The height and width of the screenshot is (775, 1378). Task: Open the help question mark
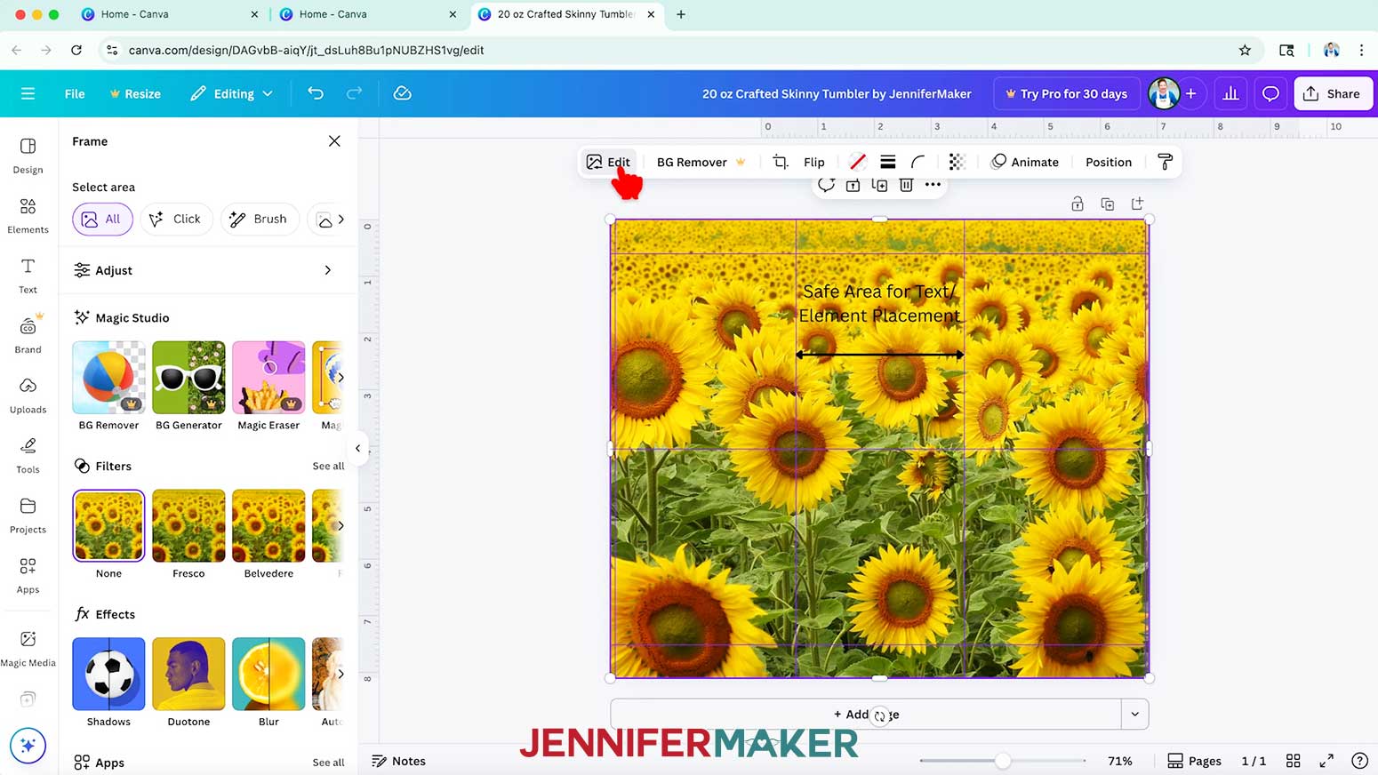pyautogui.click(x=1359, y=761)
